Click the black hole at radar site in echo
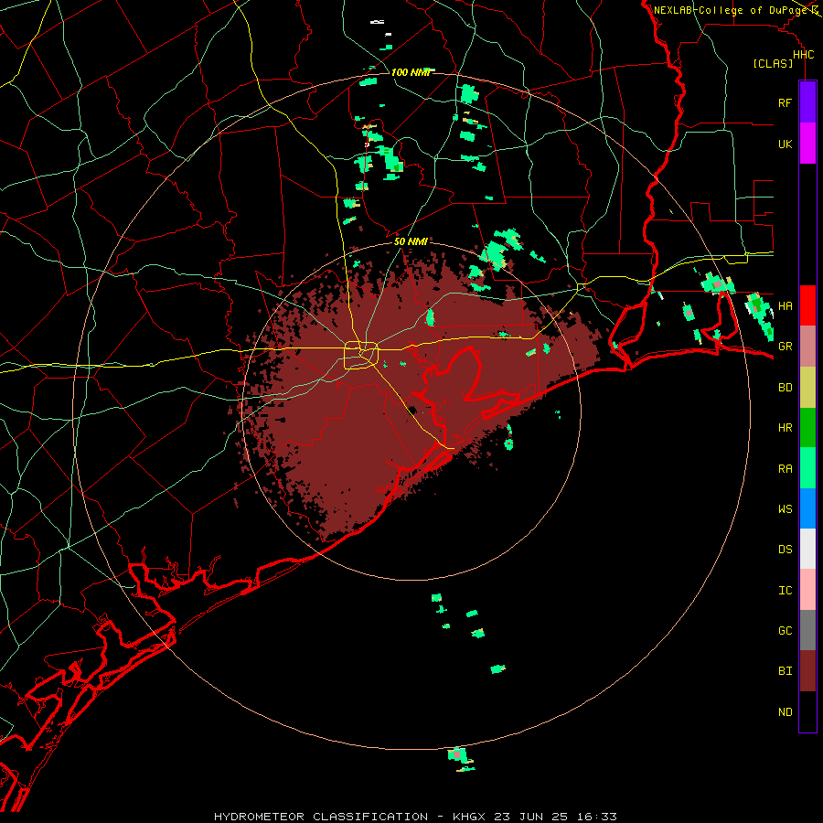The width and height of the screenshot is (823, 823). 412,411
